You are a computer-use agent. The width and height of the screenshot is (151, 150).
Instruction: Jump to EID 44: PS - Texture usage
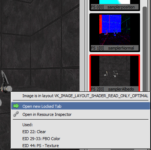tap(41, 146)
